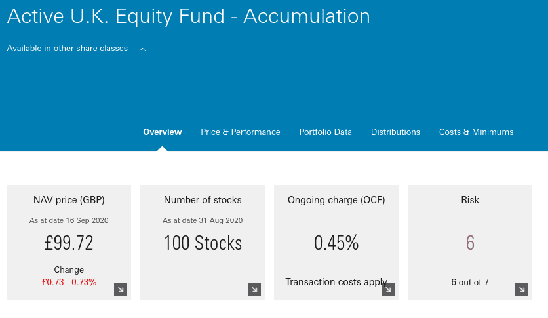Click the arrow icon on Risk card
Screen dimensions: 548x318
[x=522, y=289]
